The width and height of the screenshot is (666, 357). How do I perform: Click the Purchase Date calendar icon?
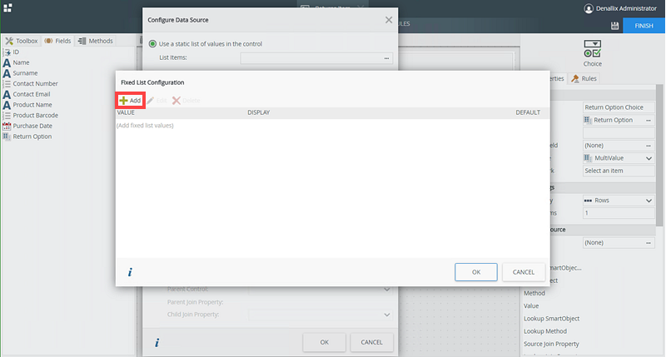click(7, 126)
